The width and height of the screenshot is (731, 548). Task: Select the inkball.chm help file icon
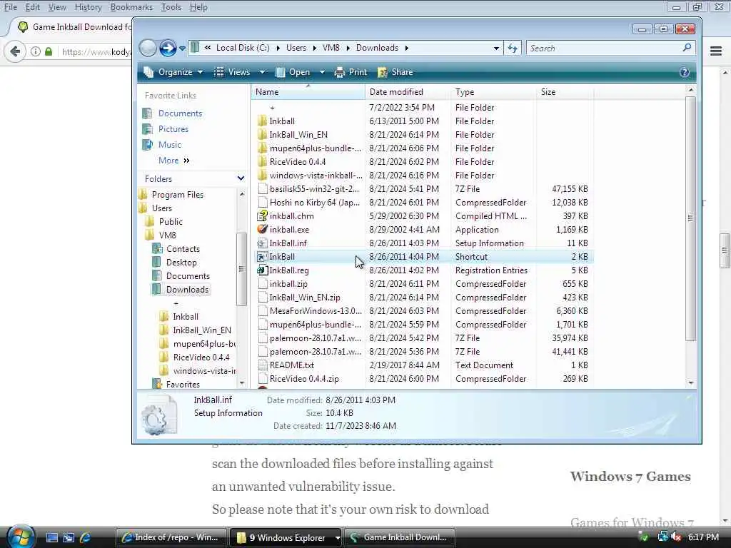[263, 215]
